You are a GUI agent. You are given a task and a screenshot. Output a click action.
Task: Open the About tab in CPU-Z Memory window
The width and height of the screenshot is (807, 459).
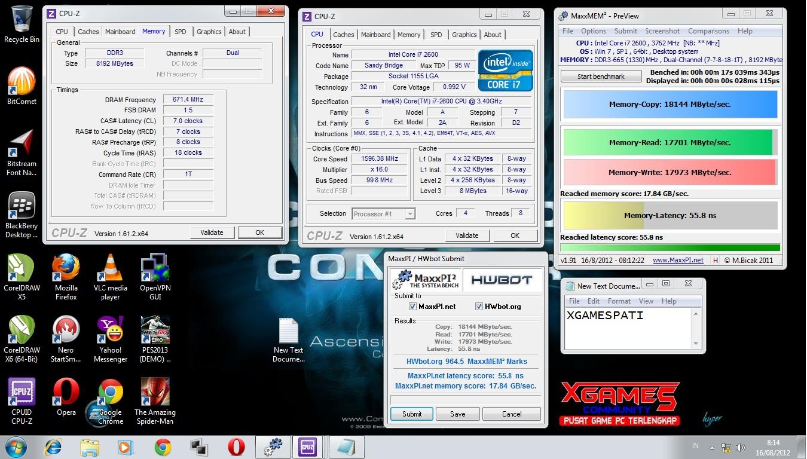[x=237, y=32]
